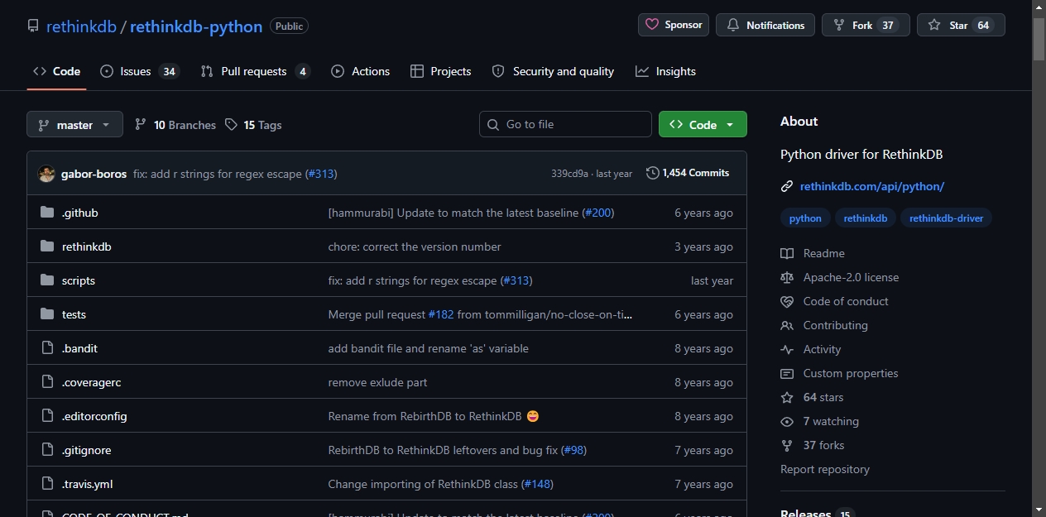View the 10 Branches link
Image resolution: width=1046 pixels, height=517 pixels.
tap(175, 125)
